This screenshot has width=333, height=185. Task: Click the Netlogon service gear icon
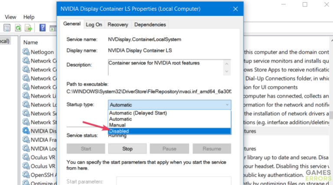click(x=26, y=52)
